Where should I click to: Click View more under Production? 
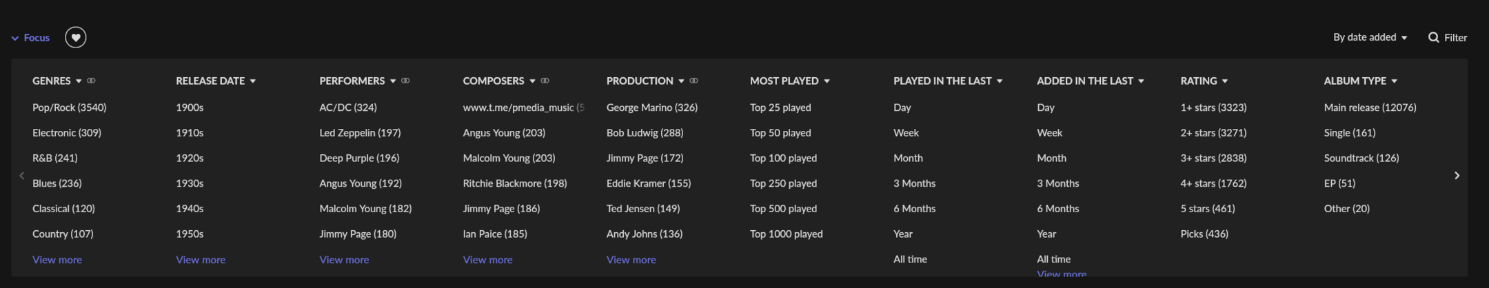pos(631,260)
